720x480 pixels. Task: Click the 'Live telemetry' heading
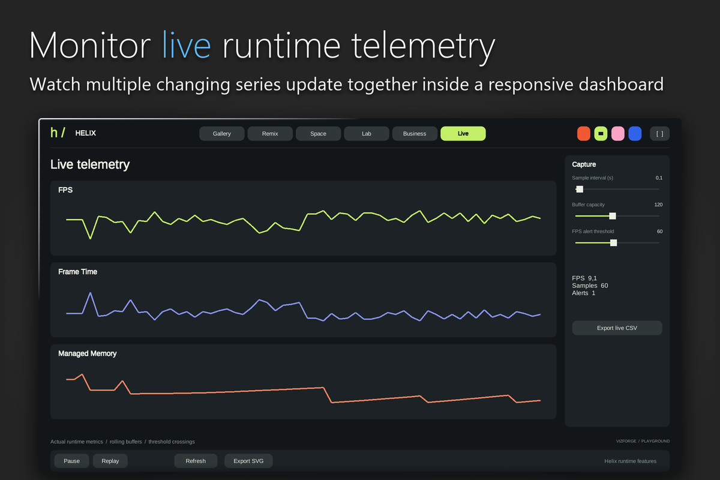[90, 164]
